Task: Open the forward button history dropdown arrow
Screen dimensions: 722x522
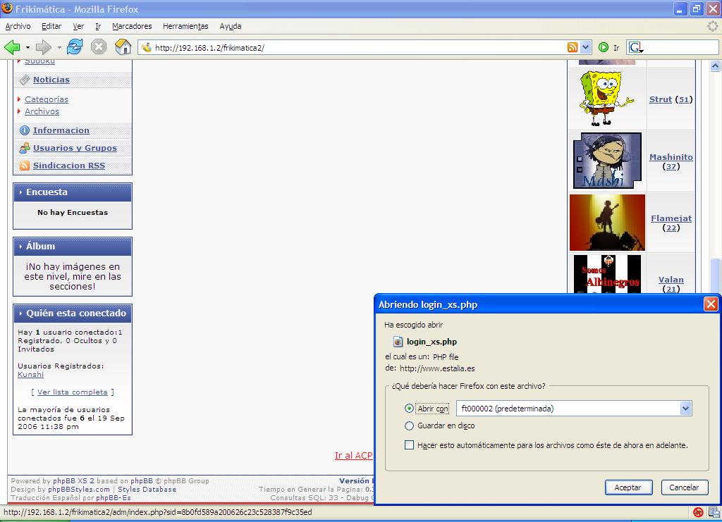Action: tap(59, 47)
